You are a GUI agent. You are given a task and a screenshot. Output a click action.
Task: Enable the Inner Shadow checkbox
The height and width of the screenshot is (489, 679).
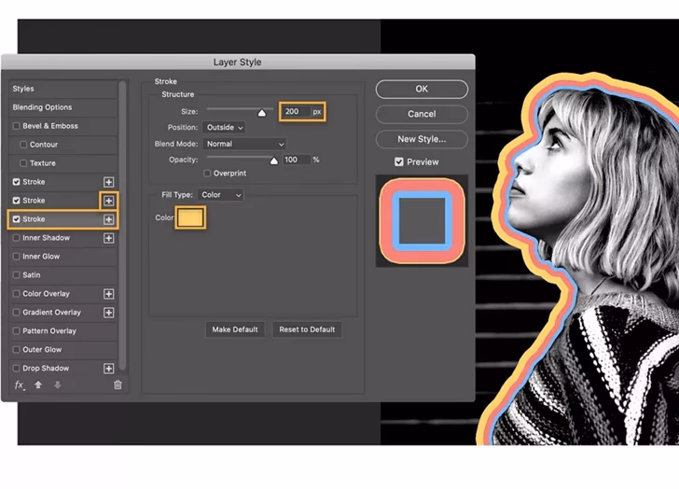[x=17, y=238]
